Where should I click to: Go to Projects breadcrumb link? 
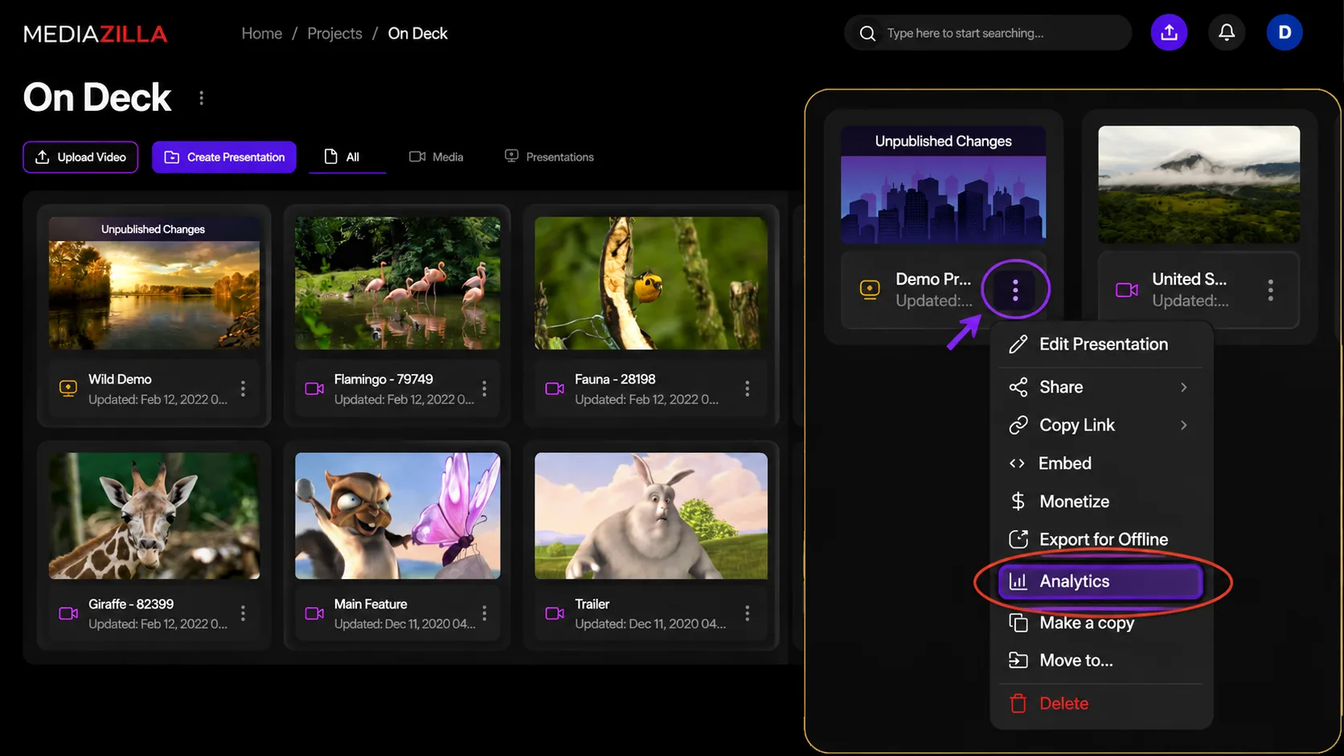[x=334, y=34]
